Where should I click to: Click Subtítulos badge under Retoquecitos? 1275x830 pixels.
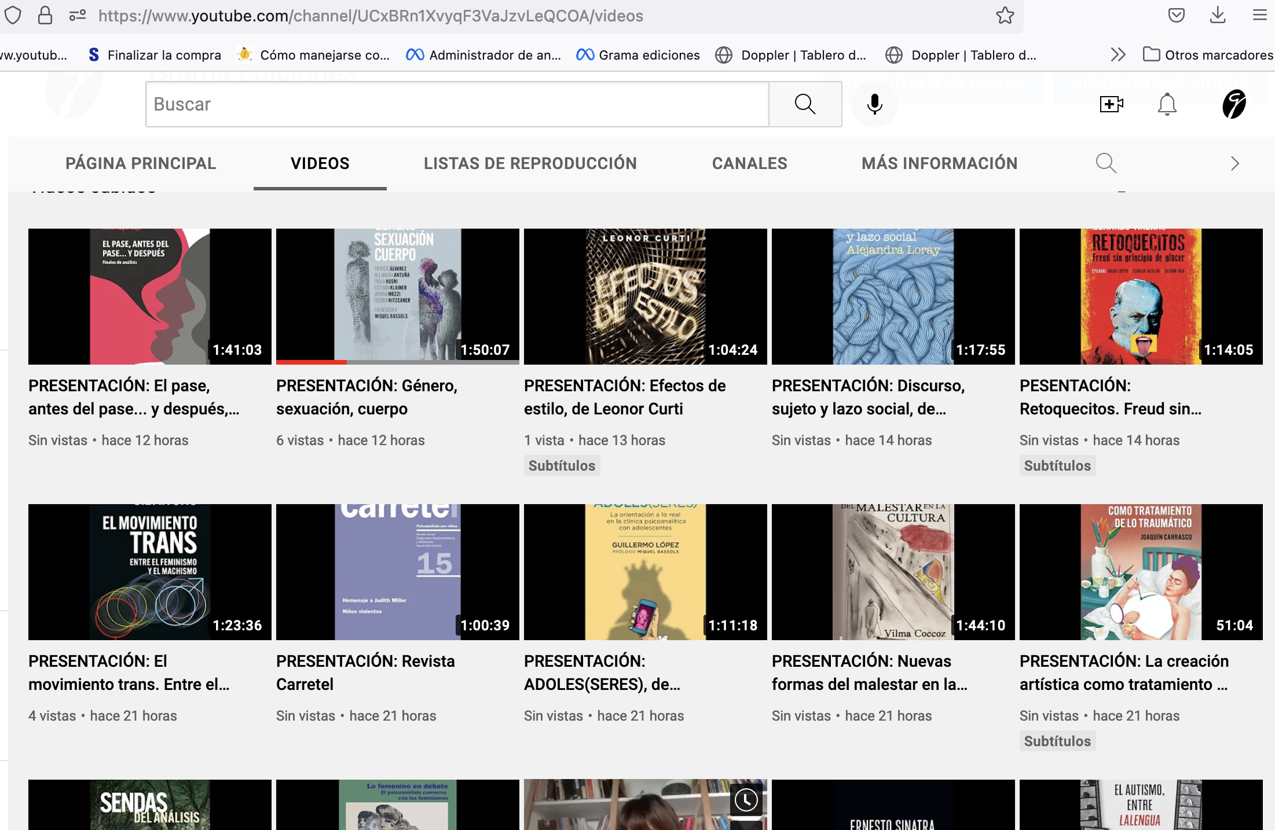1057,465
